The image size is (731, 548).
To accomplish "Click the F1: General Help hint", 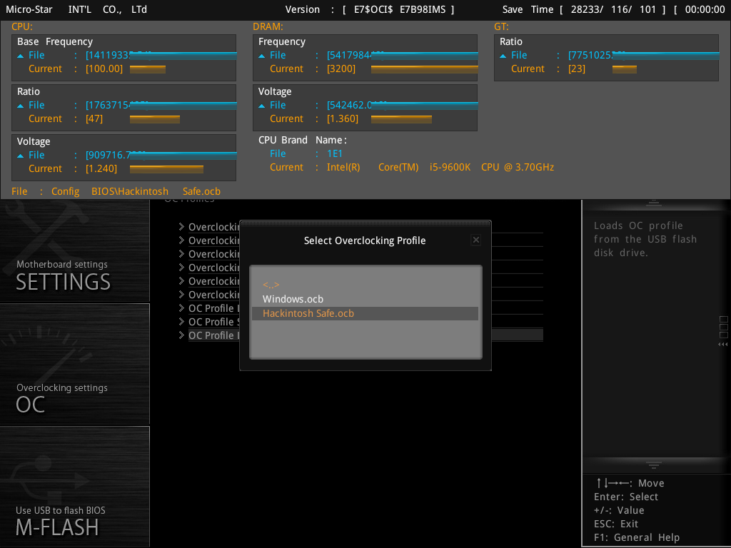I will (x=636, y=537).
